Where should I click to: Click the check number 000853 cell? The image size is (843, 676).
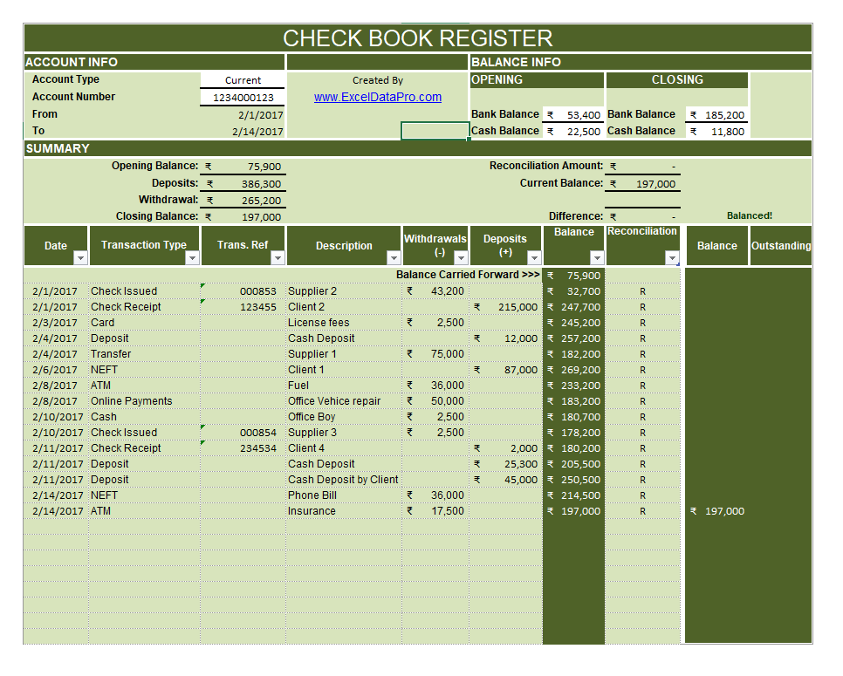tap(243, 291)
